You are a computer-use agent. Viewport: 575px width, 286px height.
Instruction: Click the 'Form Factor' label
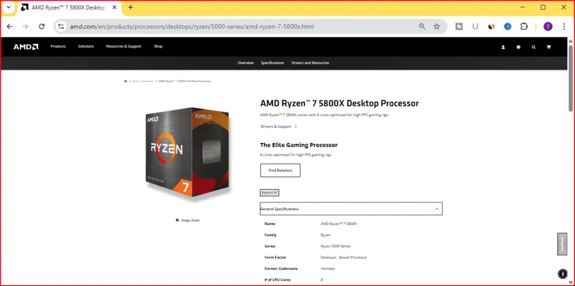click(x=275, y=257)
